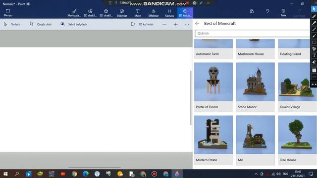Viewport: 317px width, 178px height.
Task: Open Google Chrome from the taskbar
Action: click(x=74, y=174)
